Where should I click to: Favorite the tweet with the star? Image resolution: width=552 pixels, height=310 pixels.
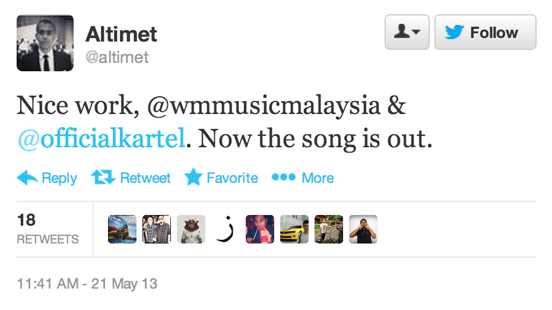tap(221, 178)
